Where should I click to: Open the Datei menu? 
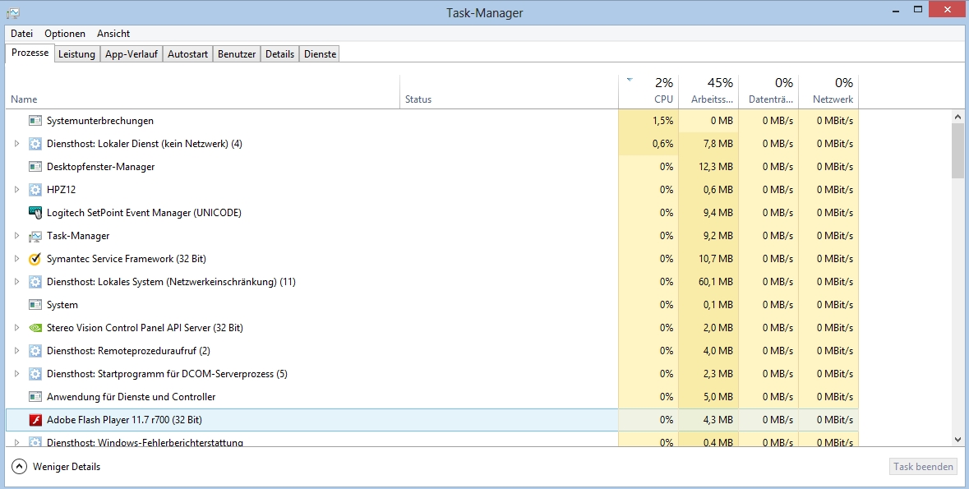click(x=21, y=34)
